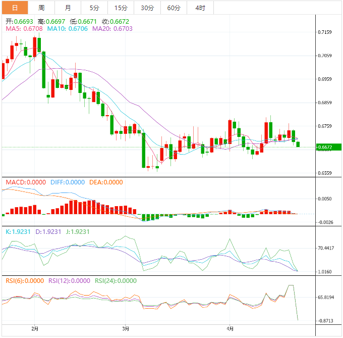Screen dimensions: 343x338
Task: Click the 3月 date marker on time axis
Action: pyautogui.click(x=125, y=328)
